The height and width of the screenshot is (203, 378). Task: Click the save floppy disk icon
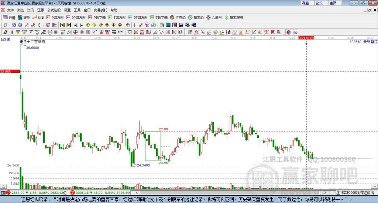[x=181, y=25]
